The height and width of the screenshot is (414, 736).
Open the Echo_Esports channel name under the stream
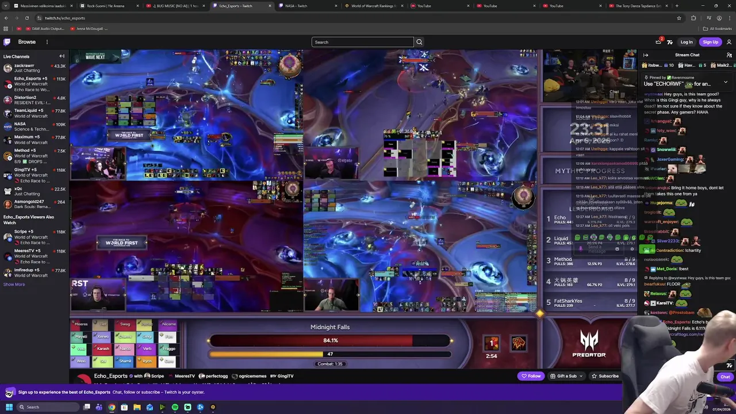110,376
